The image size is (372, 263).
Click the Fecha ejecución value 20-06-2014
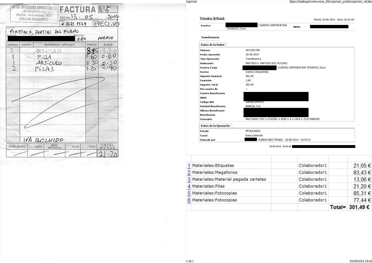252,55
